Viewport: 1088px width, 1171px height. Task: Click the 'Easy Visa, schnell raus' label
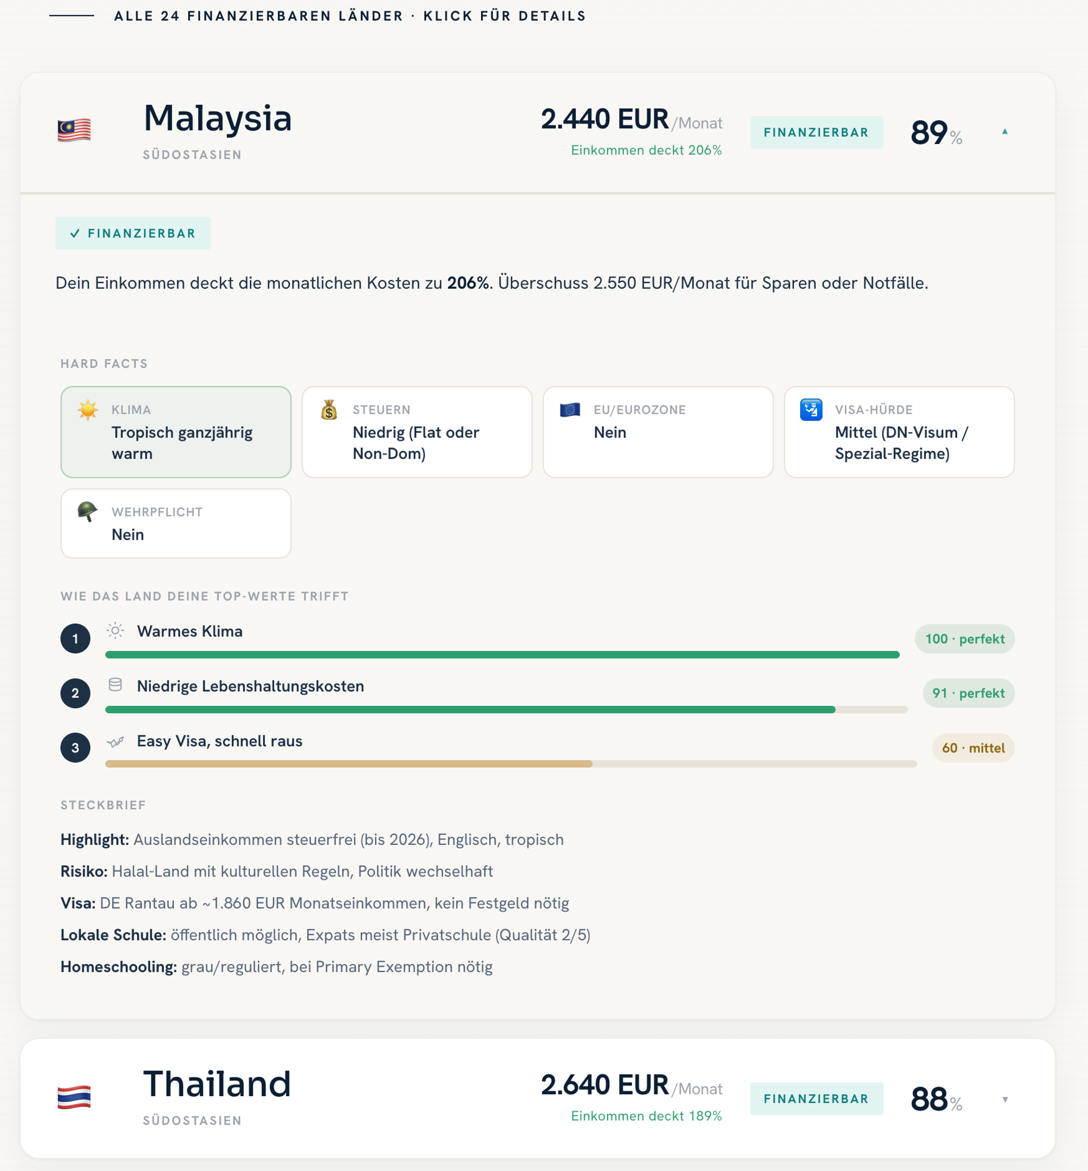tap(220, 741)
